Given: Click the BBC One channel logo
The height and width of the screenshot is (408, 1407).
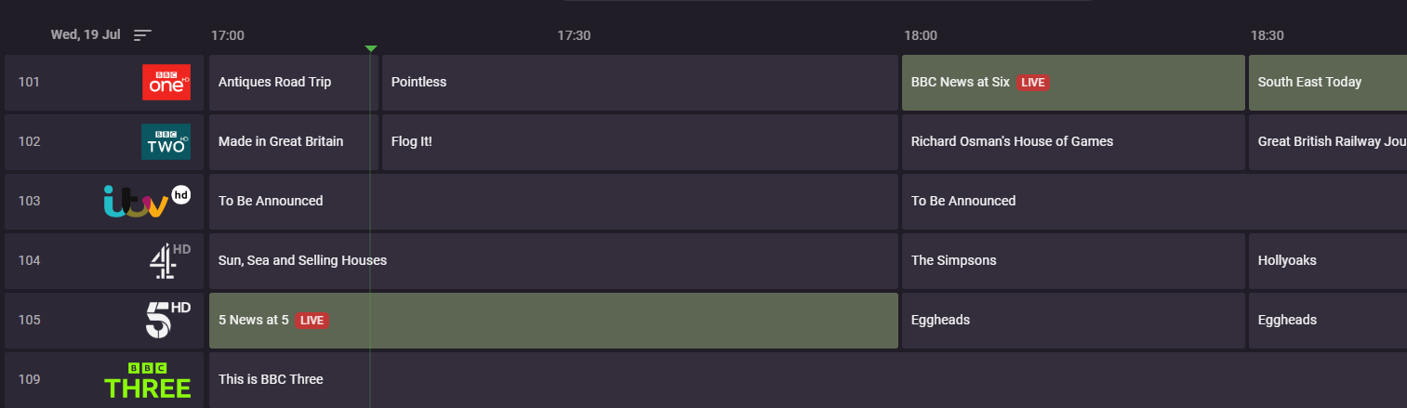Looking at the screenshot, I should click(x=166, y=82).
